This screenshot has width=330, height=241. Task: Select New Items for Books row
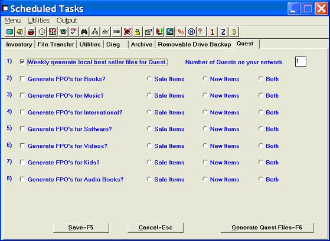coord(205,78)
